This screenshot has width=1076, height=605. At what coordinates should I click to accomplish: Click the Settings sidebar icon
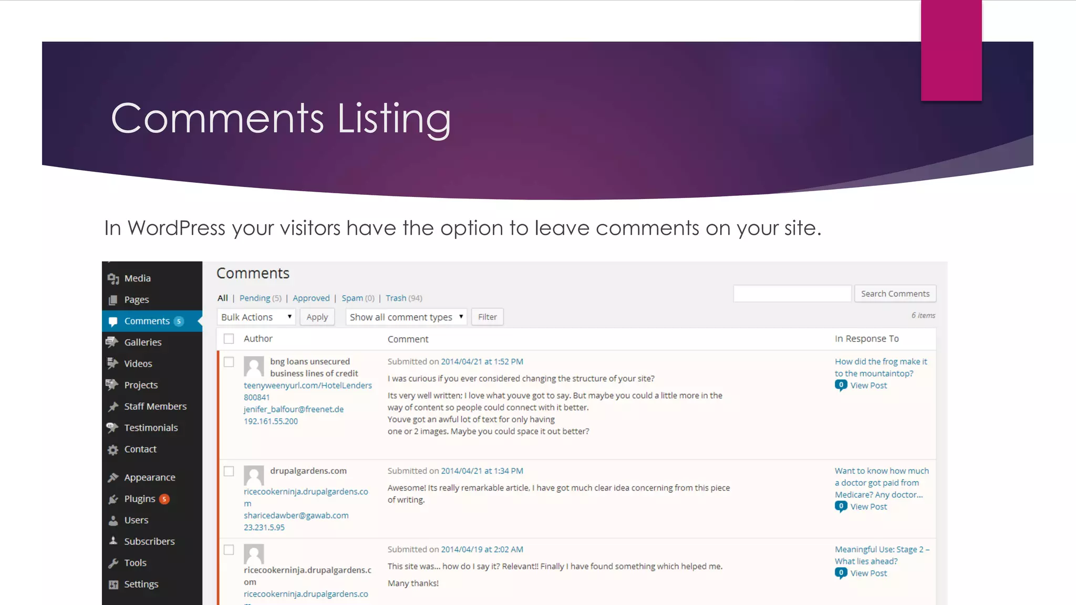113,585
